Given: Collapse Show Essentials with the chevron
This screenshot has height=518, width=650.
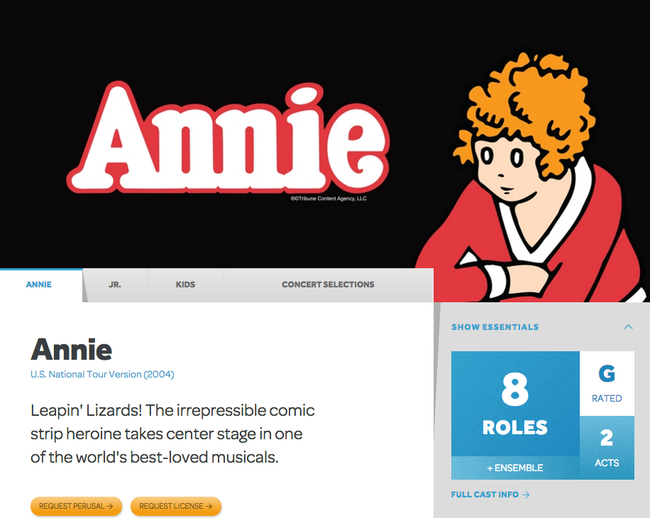Looking at the screenshot, I should [x=628, y=327].
